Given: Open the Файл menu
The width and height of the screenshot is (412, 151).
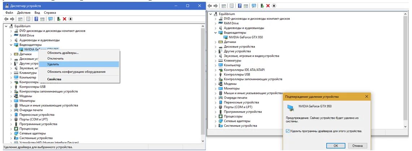Looking at the screenshot, I should (x=9, y=13).
